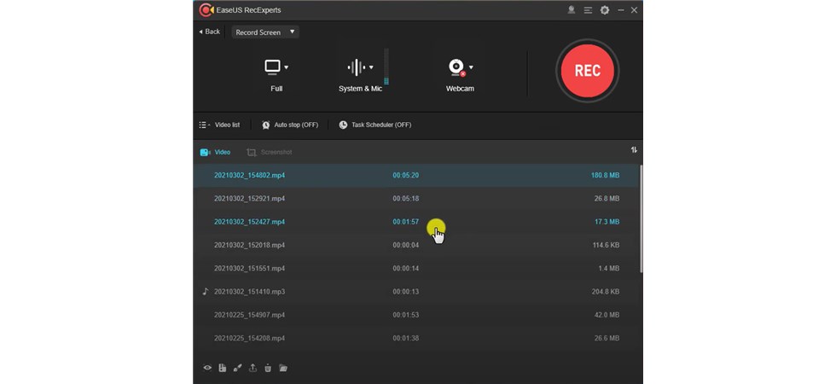Open the settings gear icon
This screenshot has height=384, width=836.
[x=605, y=10]
